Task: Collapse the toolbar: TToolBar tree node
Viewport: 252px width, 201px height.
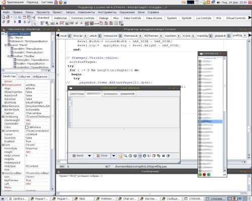Action: (9, 56)
